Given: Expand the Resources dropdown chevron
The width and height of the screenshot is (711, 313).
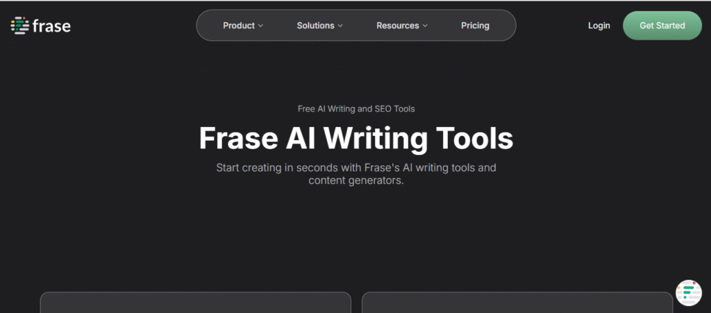Looking at the screenshot, I should tap(425, 26).
